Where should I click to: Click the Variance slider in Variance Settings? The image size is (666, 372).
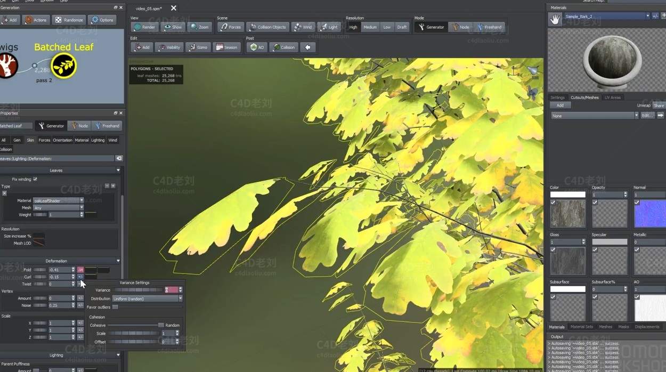click(137, 290)
